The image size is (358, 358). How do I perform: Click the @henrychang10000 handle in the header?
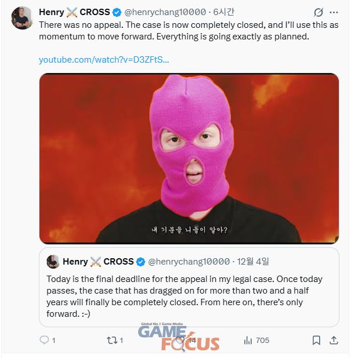point(166,12)
